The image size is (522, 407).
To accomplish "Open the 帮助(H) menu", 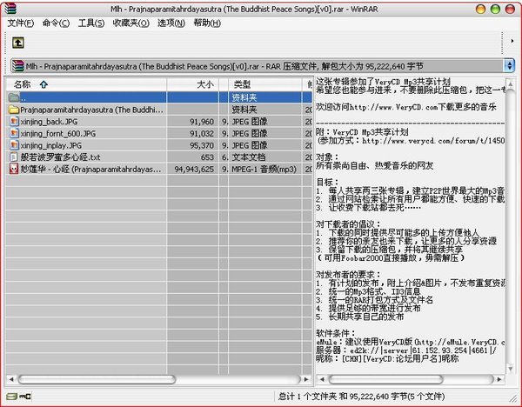I will click(x=207, y=23).
